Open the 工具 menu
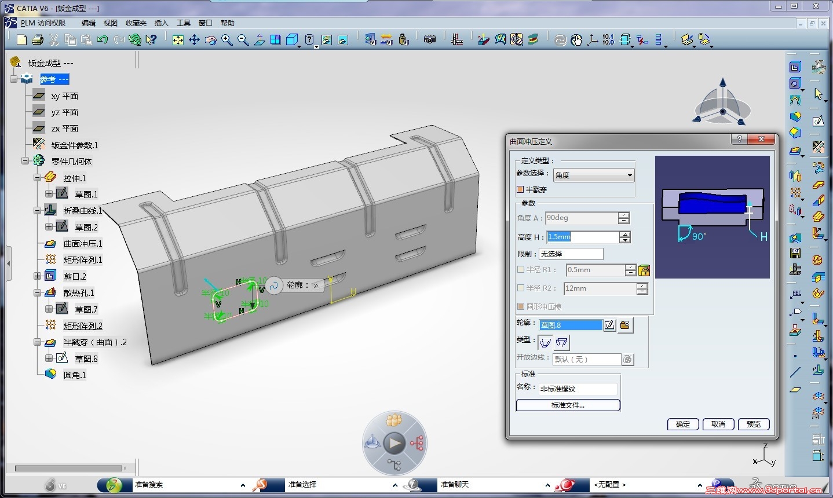Image resolution: width=833 pixels, height=498 pixels. click(184, 23)
